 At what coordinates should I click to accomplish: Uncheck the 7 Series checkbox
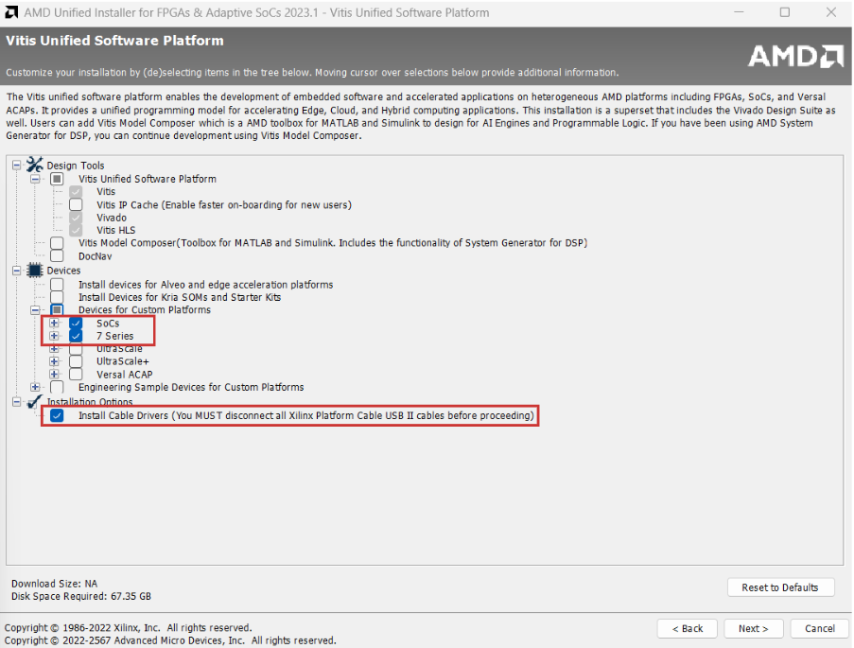[x=76, y=337]
